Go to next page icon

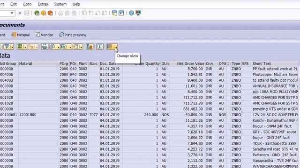pyautogui.click(x=97, y=13)
